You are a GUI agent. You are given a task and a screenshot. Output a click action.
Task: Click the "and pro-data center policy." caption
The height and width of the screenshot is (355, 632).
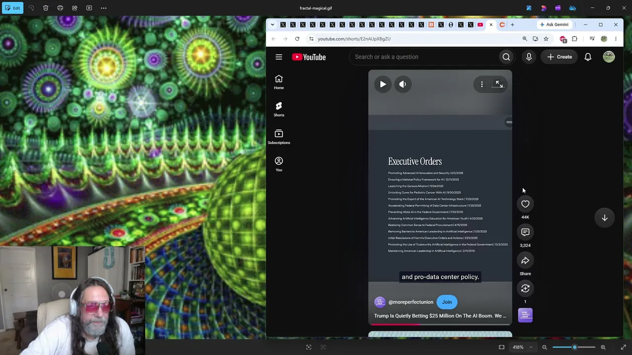click(x=440, y=277)
